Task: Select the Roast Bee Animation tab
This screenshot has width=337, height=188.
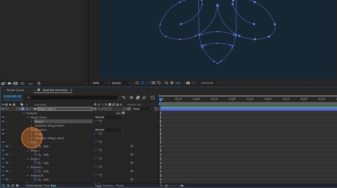Action: (x=55, y=90)
